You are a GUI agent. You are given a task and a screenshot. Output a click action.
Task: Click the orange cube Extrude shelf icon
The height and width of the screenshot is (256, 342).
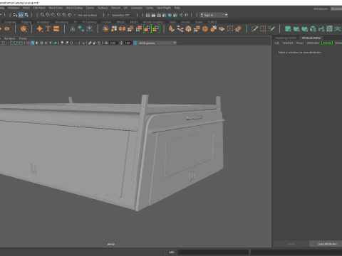pos(188,29)
